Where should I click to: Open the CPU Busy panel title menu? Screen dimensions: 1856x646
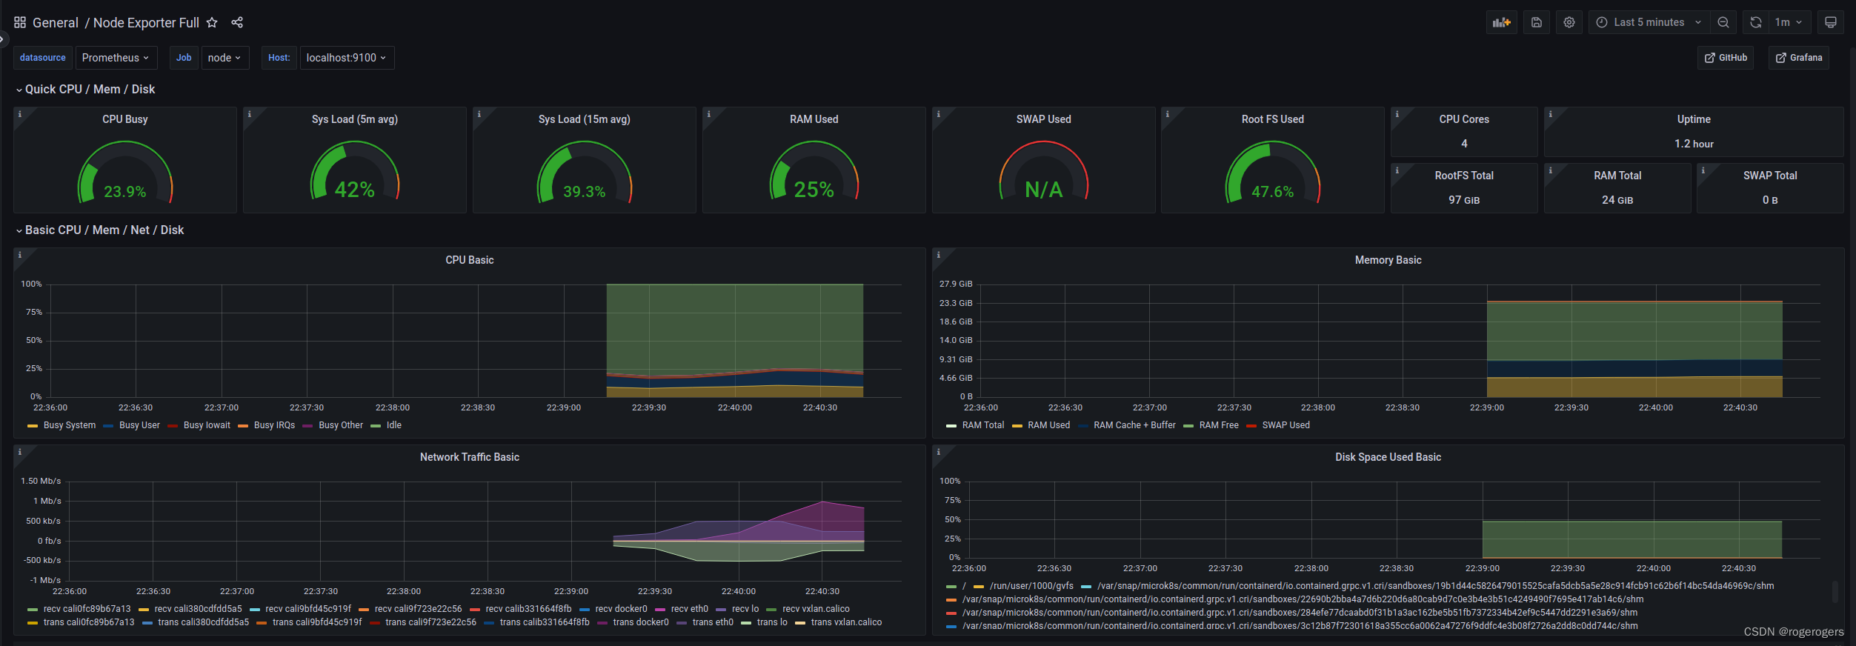click(x=125, y=119)
